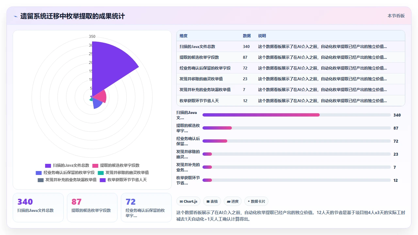Toggle legend swatch for 发现并移除的幽灵枚举值
Image resolution: width=418 pixels, height=235 pixels.
pos(101,173)
